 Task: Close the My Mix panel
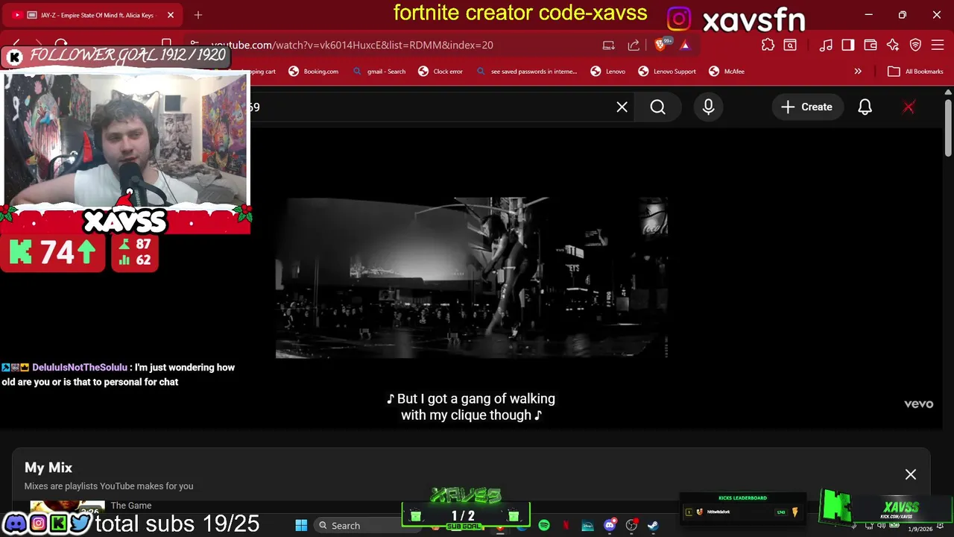(x=911, y=474)
